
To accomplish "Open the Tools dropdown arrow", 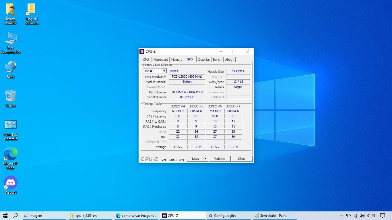I will (205, 159).
